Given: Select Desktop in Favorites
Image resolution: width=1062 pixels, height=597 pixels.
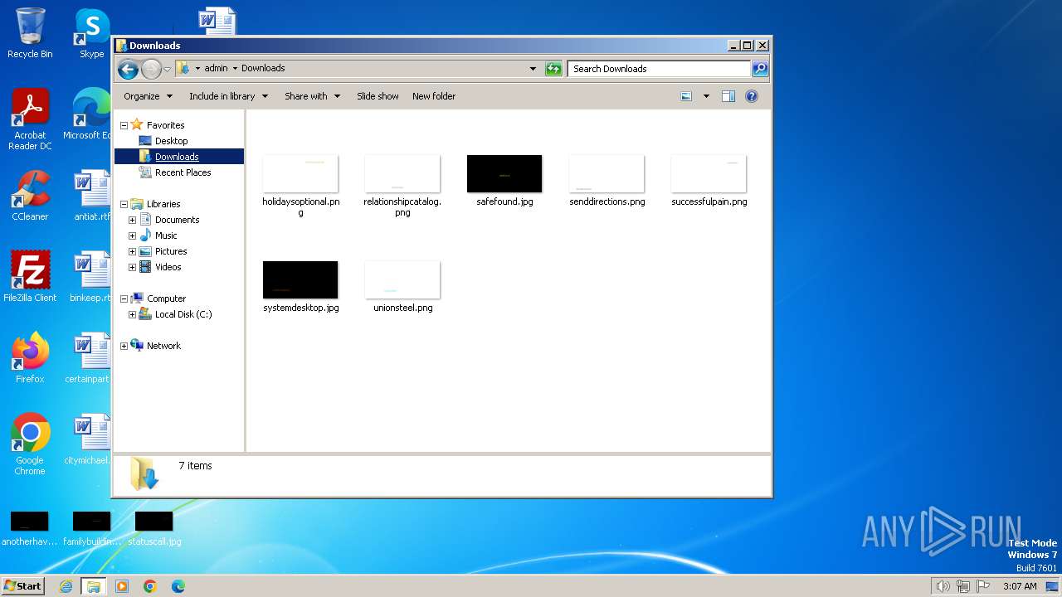Looking at the screenshot, I should (171, 141).
